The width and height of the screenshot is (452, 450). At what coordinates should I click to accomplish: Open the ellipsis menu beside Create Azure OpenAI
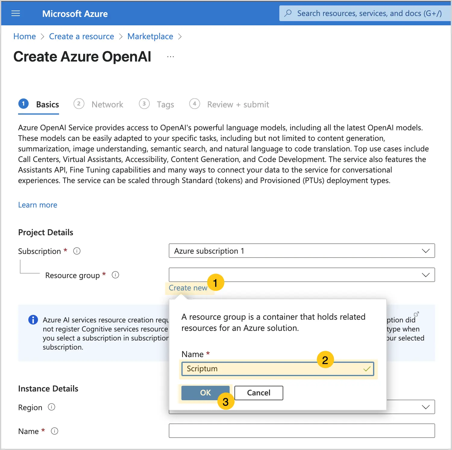(171, 57)
